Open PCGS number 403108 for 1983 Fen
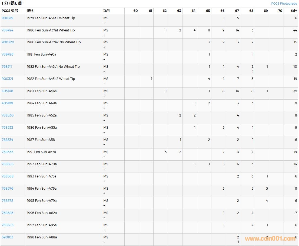 [x=7, y=91]
